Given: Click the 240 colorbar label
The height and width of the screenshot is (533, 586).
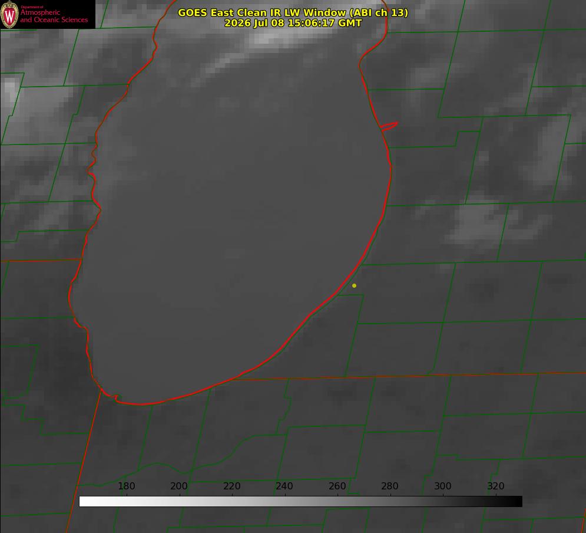Looking at the screenshot, I should click(284, 486).
